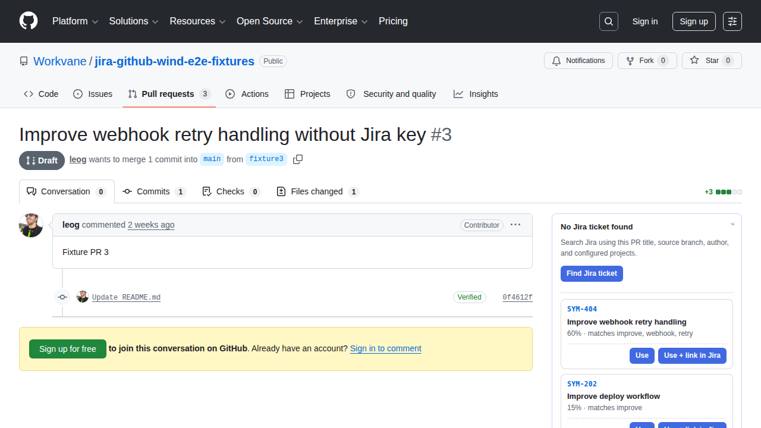Open the SYM-404 ticket link

pyautogui.click(x=582, y=309)
